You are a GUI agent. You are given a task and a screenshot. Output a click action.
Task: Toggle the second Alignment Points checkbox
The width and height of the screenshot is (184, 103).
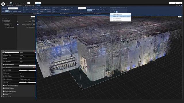click(24, 10)
